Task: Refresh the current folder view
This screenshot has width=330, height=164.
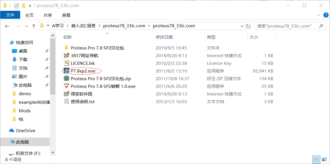Action: tap(248, 26)
